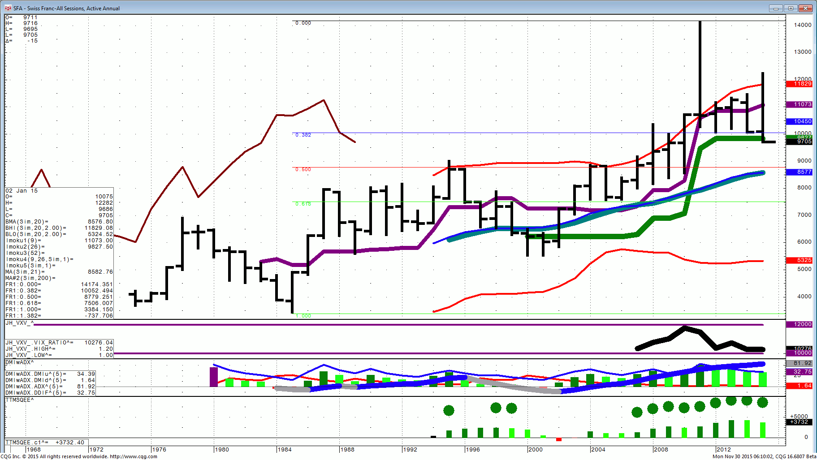The width and height of the screenshot is (817, 460).
Task: Close the SFA Swiss Franc chart window
Action: (806, 8)
